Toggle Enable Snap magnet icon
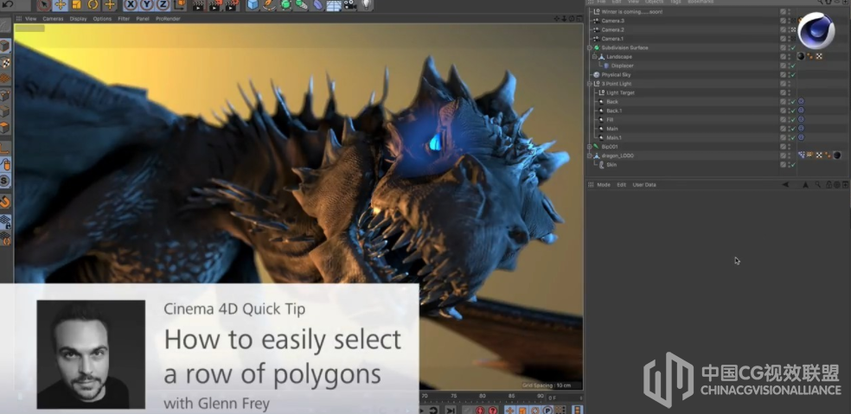Viewport: 851px width, 414px height. pos(5,202)
